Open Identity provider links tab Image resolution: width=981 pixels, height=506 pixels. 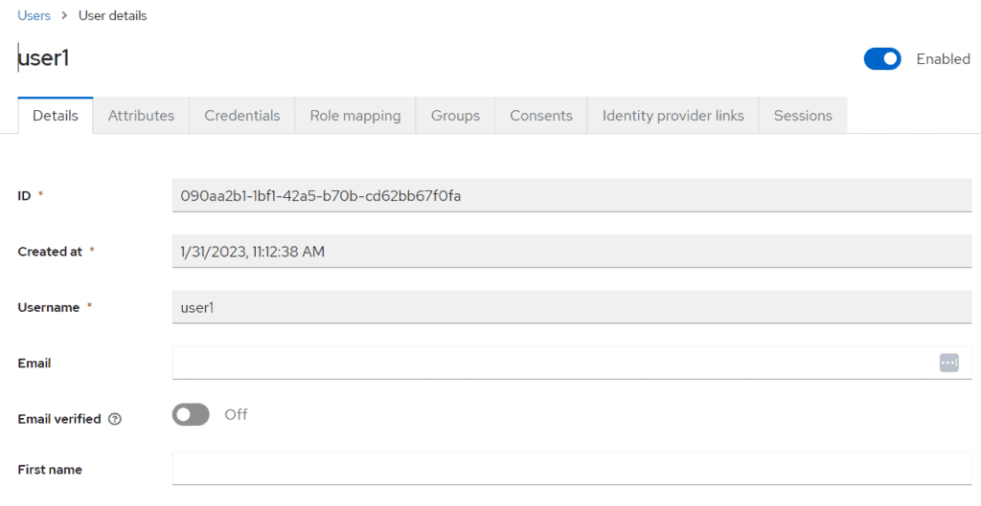[673, 116]
